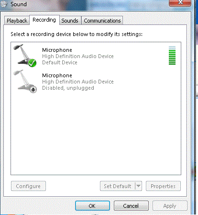
Task: Click the green checkmark badge on microphone
Action: point(33,63)
